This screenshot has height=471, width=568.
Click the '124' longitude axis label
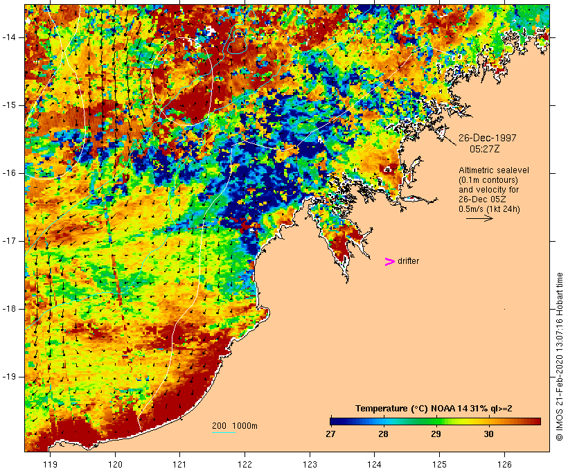point(375,464)
